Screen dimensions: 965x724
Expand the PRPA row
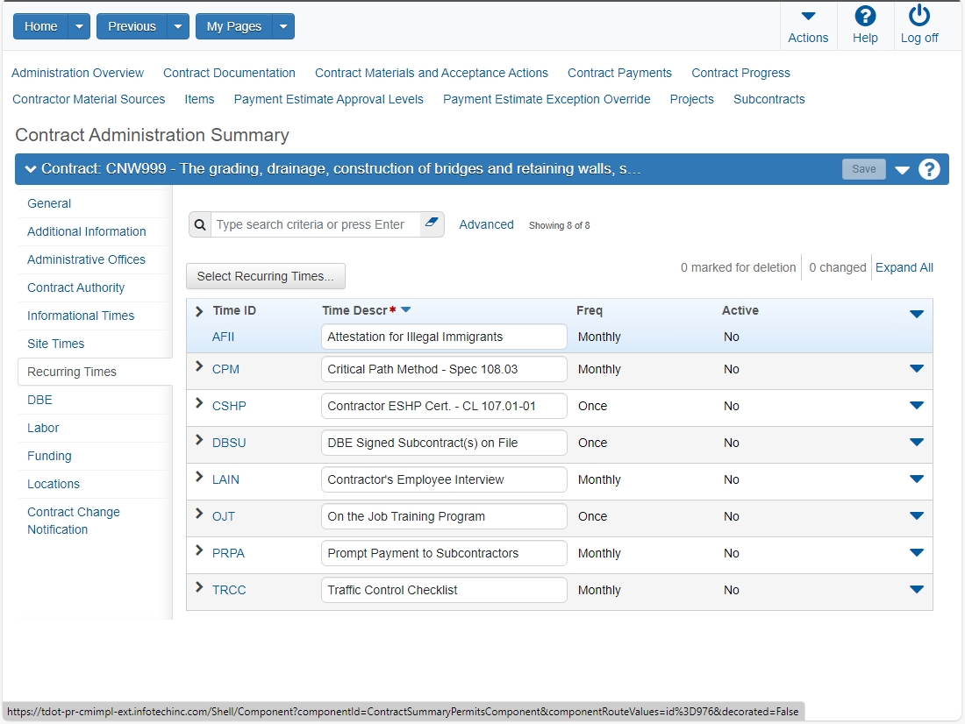[199, 550]
